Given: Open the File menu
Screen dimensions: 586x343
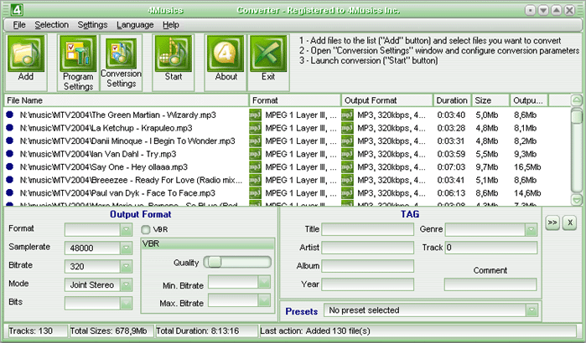Looking at the screenshot, I should 19,25.
